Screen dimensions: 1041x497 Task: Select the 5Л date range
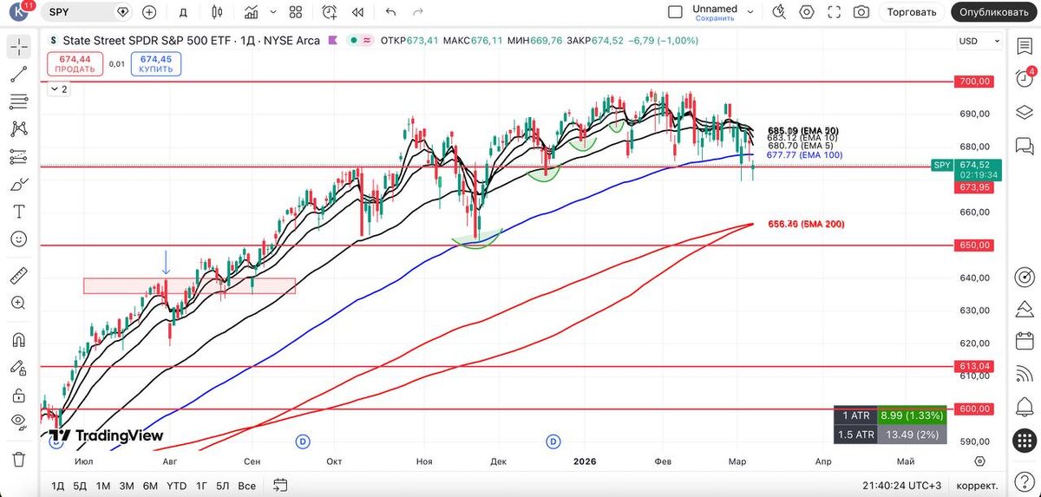[223, 485]
